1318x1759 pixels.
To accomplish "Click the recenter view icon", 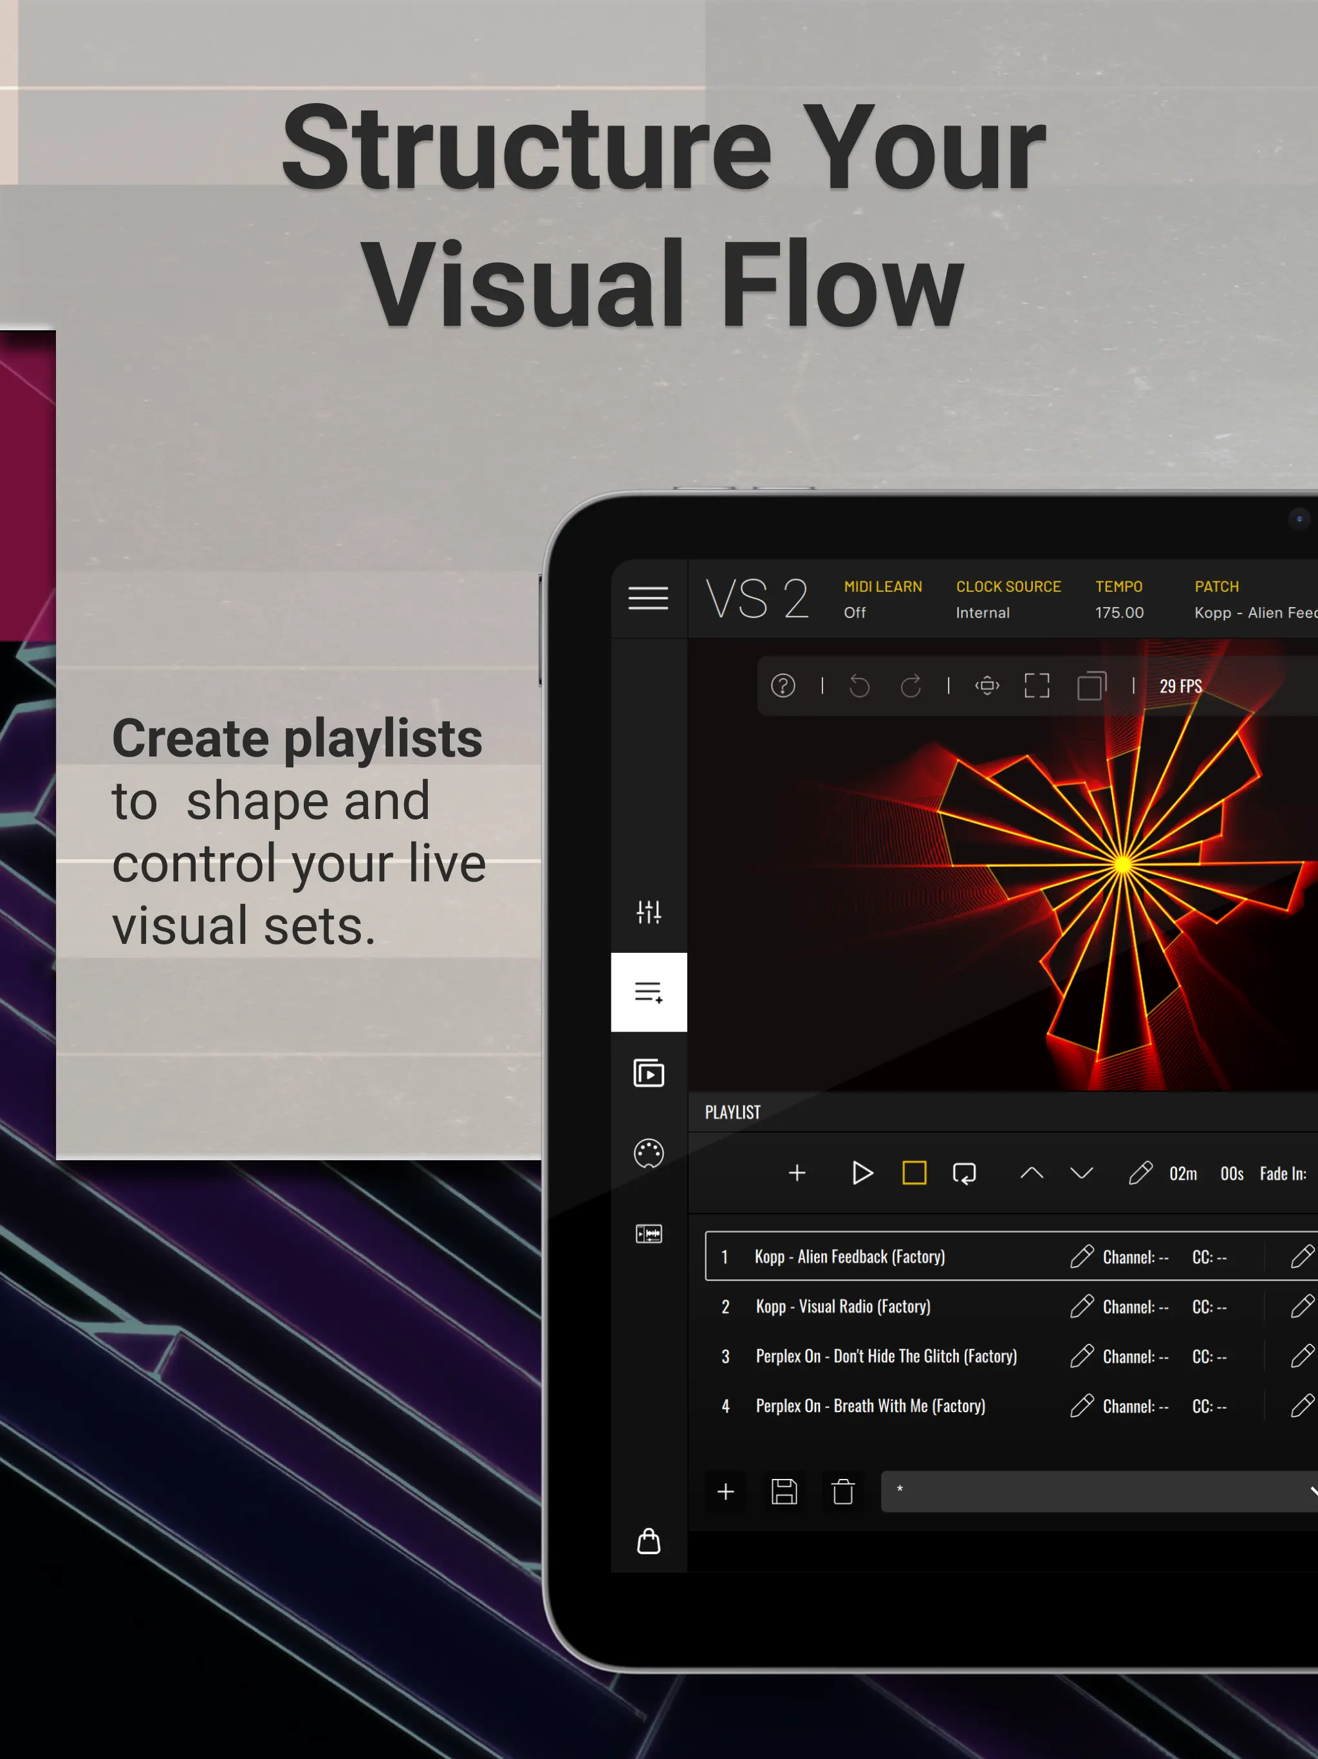I will (x=987, y=686).
